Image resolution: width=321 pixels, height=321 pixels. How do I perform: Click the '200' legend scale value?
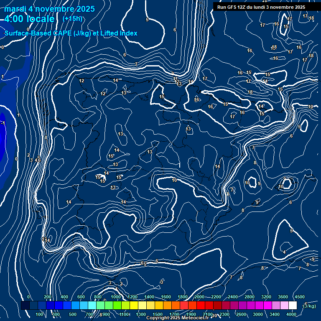pos(48,297)
